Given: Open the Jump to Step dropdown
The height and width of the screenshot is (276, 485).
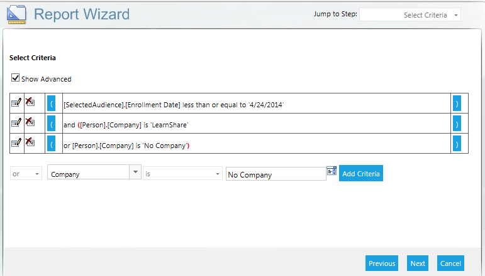Looking at the screenshot, I should tap(410, 14).
